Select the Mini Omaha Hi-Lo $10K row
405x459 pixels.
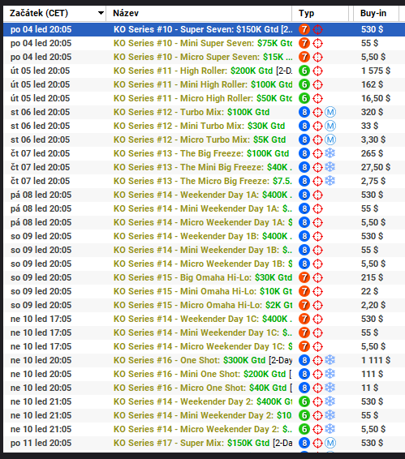click(204, 291)
